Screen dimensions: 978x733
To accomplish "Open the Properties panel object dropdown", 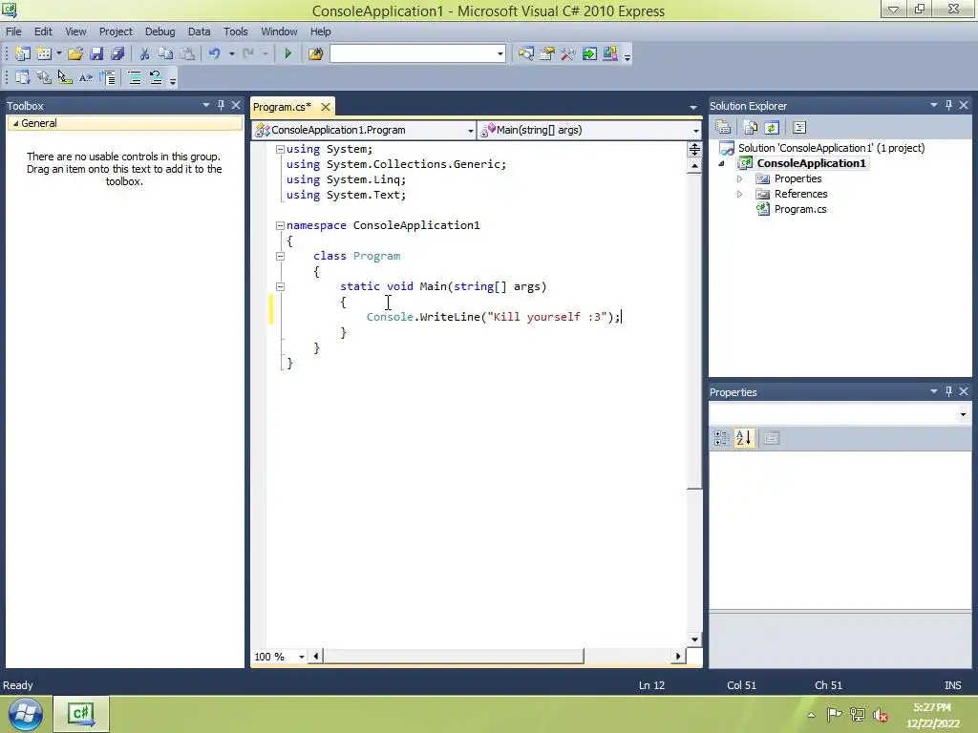I will 963,414.
